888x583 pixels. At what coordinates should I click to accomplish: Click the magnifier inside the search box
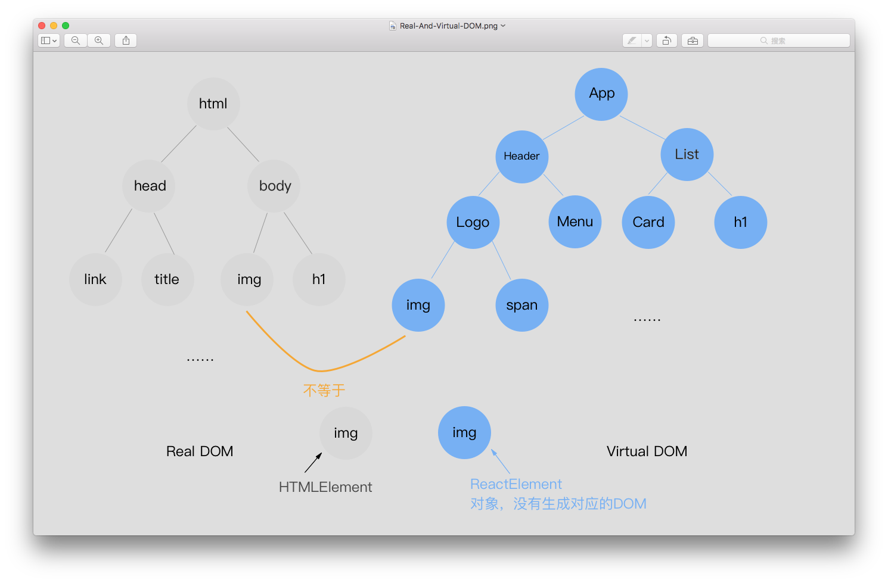[x=764, y=40]
